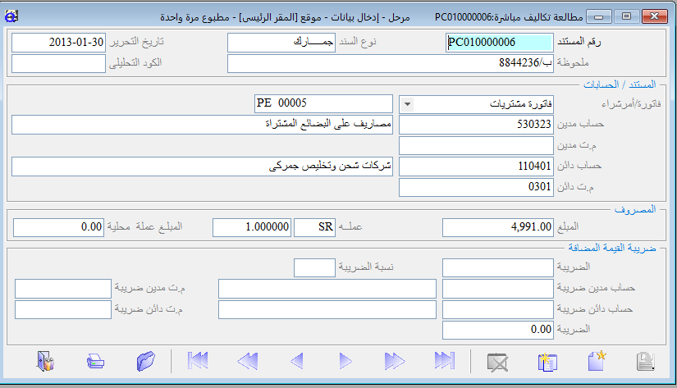Click the save document icon
Viewport: 677px width, 388px height.
click(647, 361)
